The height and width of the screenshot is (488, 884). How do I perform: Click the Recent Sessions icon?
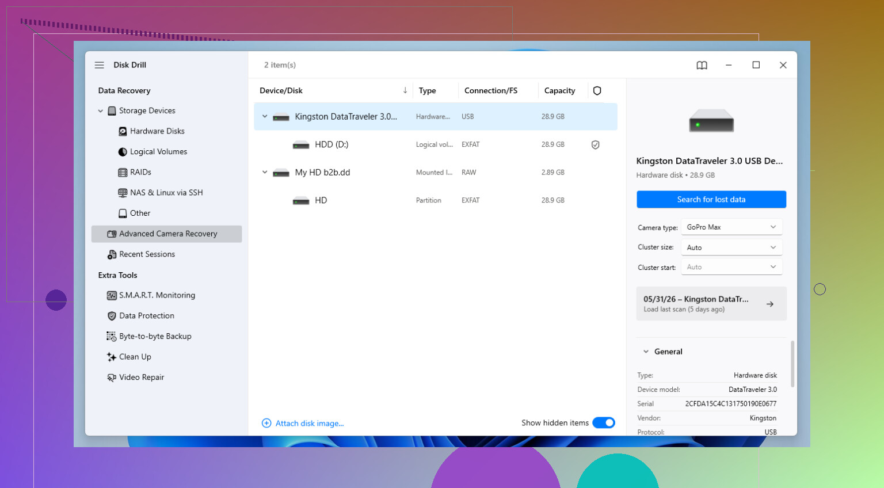point(112,254)
